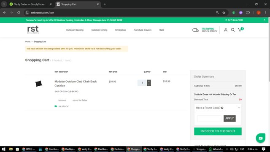Click the promo code input field
The height and width of the screenshot is (152, 270).
coord(209,119)
